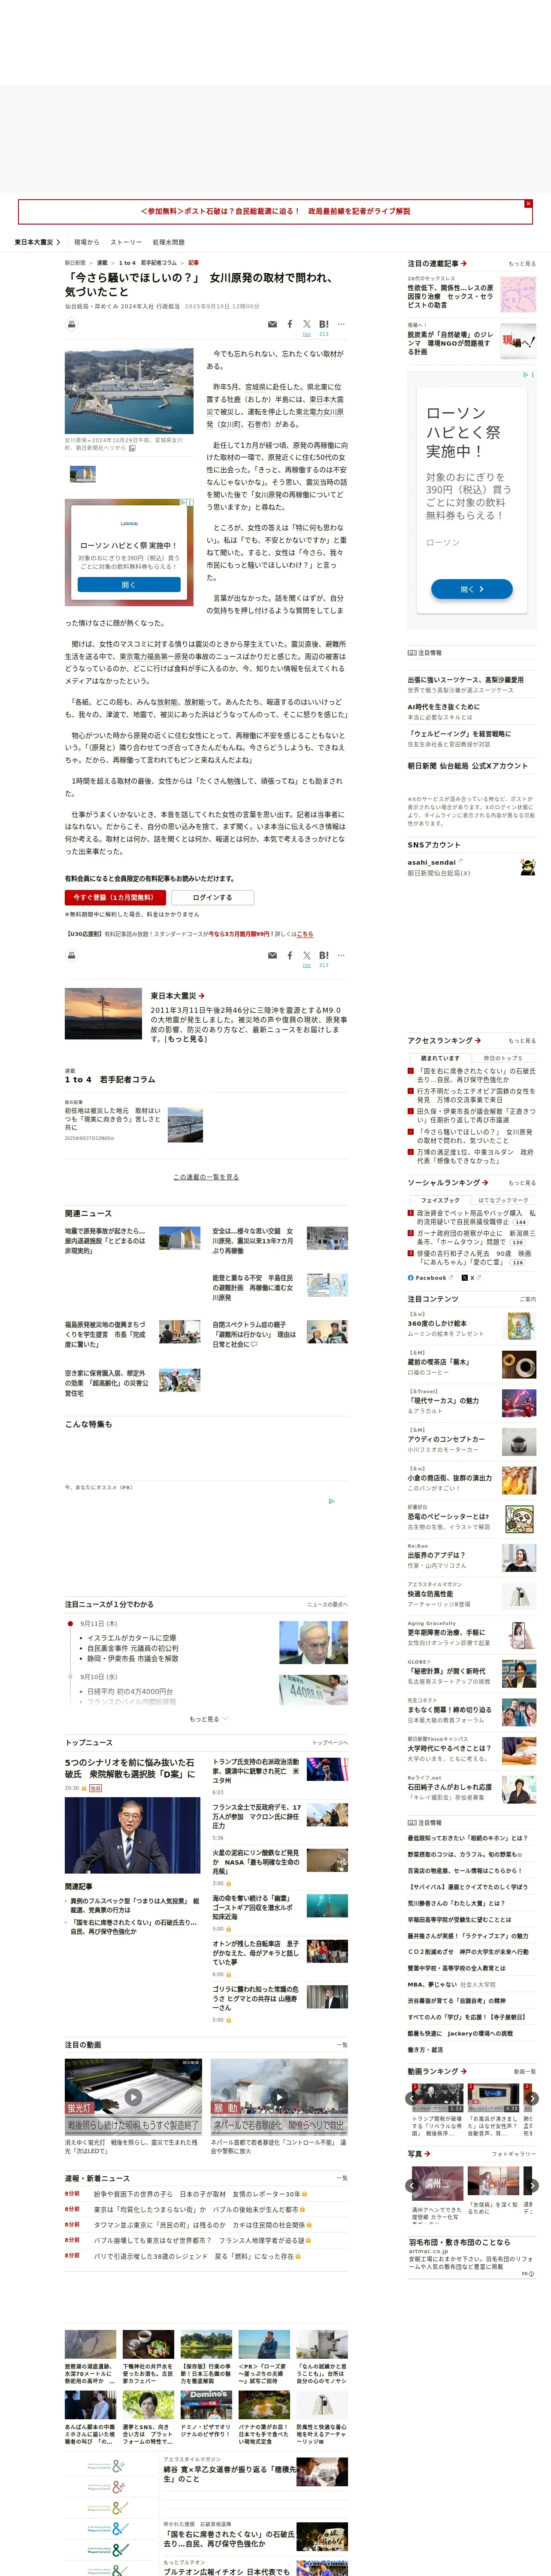
Task: Share article on Facebook icon under headline
Action: pos(290,324)
